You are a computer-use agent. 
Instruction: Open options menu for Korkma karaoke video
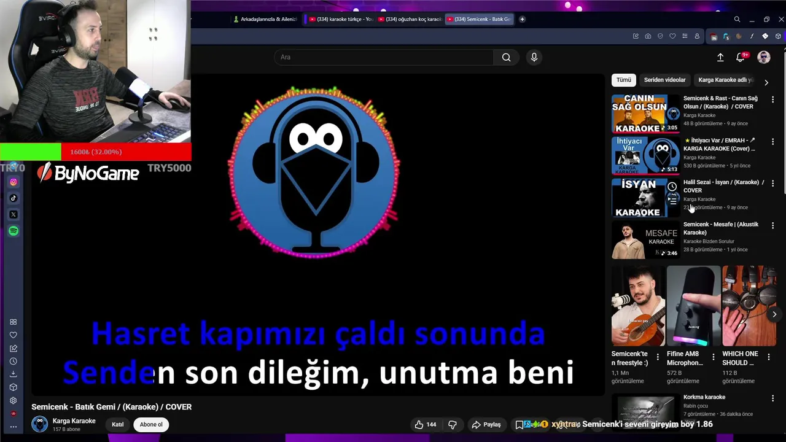(772, 398)
